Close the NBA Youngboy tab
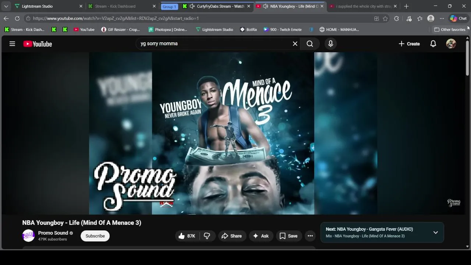This screenshot has width=471, height=265. (x=322, y=6)
